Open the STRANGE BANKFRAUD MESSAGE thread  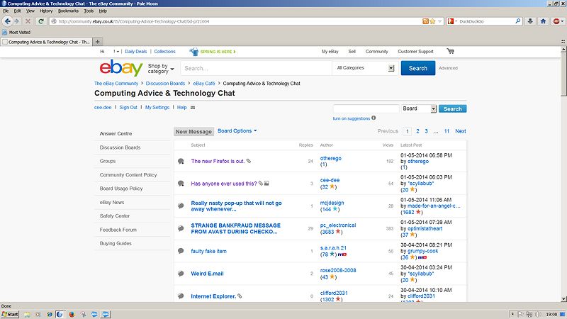click(x=236, y=228)
